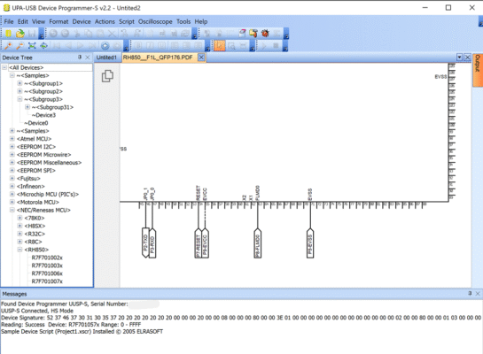Screen dimensions: 483x354
Task: Click the Device Signature line in Messages
Action: 241,318
